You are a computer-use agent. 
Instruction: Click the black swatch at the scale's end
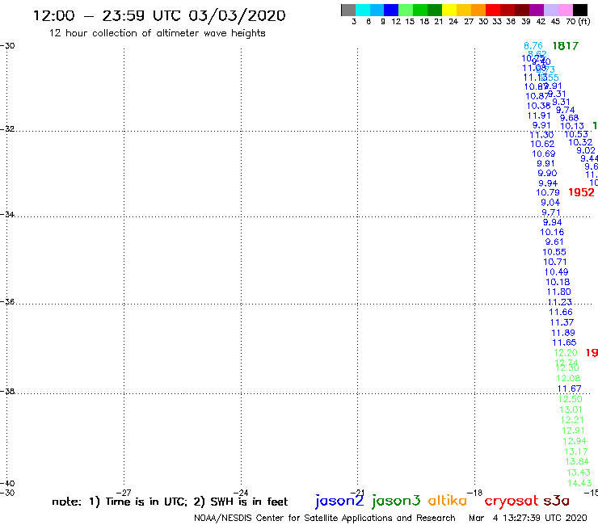(x=580, y=10)
